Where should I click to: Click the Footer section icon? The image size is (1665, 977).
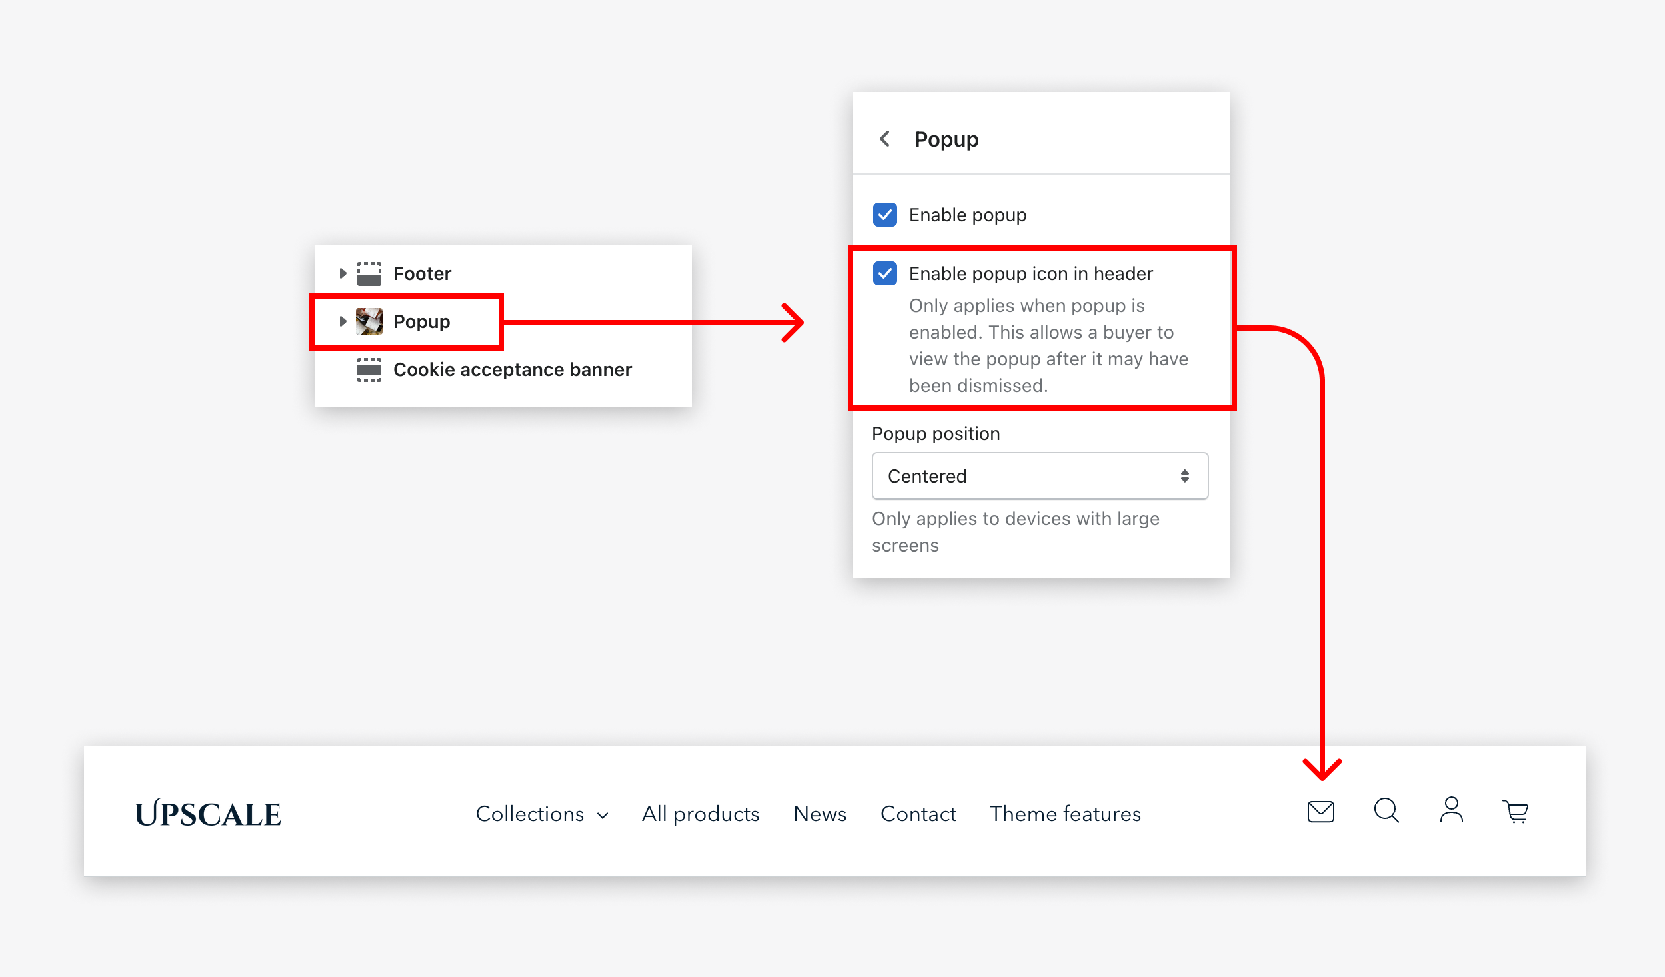click(369, 273)
